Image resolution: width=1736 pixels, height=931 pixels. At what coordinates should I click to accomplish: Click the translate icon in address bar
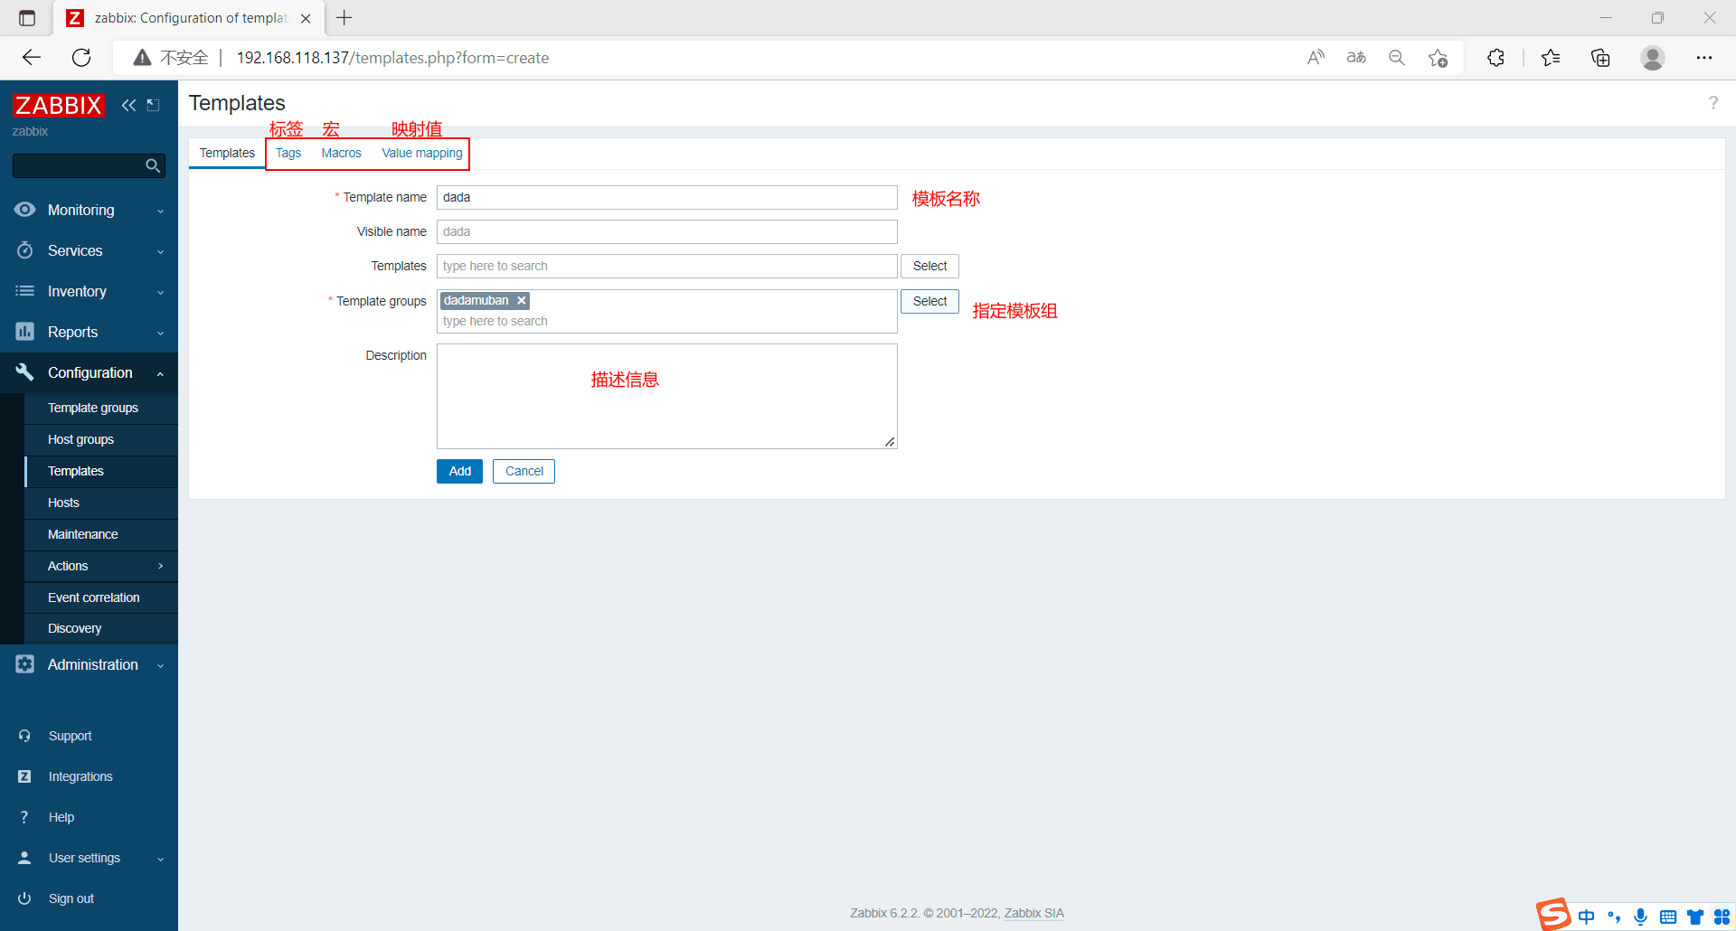[1356, 58]
